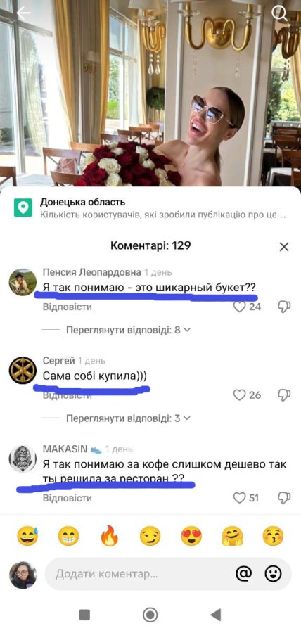Like MAKASIN comment with 51 likes
The image size is (301, 633).
[x=240, y=498]
